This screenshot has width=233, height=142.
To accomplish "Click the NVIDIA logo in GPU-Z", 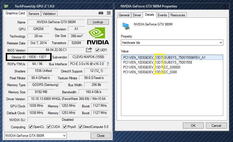I will [98, 36].
